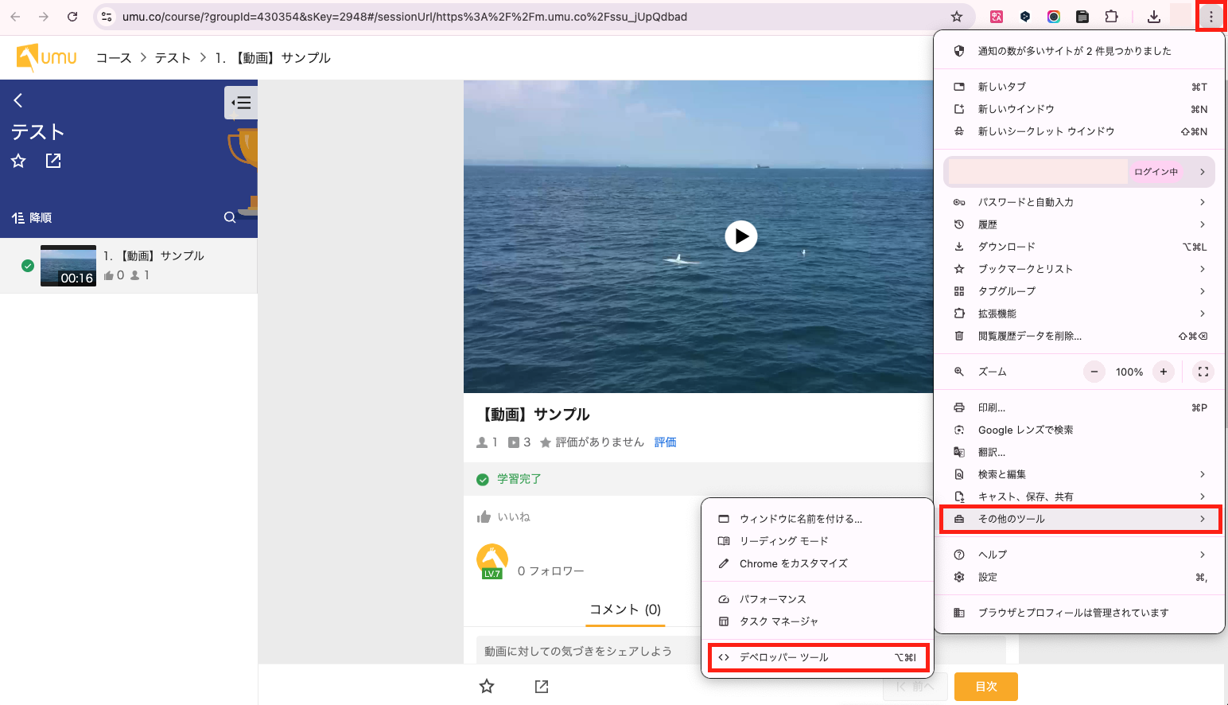
Task: Expand その他のツール submenu
Action: (x=1080, y=519)
